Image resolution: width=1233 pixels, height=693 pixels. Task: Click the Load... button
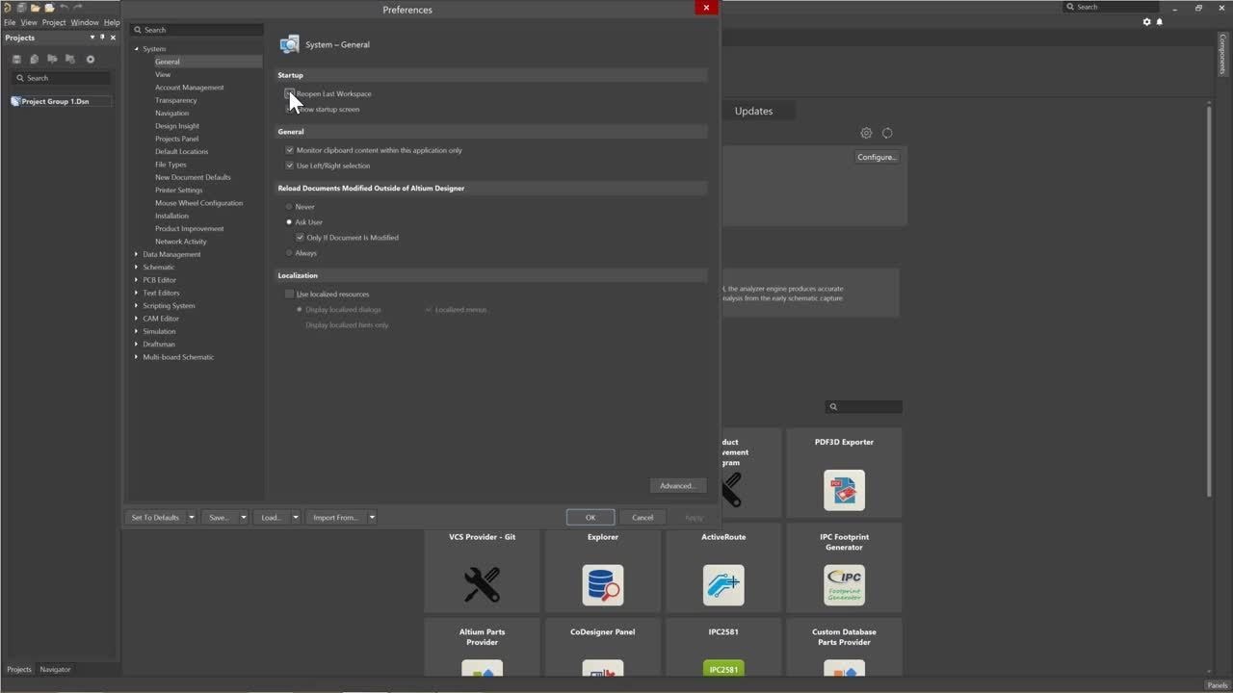[271, 517]
